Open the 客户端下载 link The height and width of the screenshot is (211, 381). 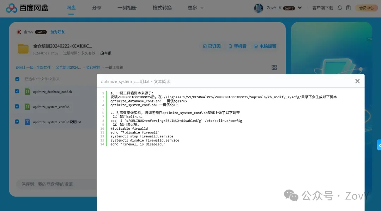(x=323, y=8)
